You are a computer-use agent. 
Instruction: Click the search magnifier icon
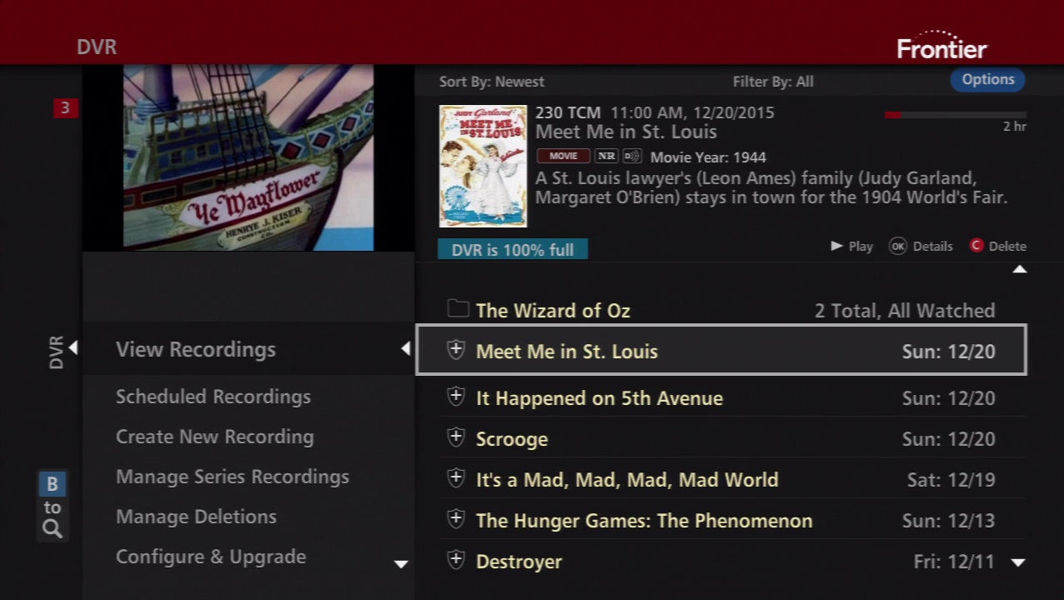click(53, 529)
